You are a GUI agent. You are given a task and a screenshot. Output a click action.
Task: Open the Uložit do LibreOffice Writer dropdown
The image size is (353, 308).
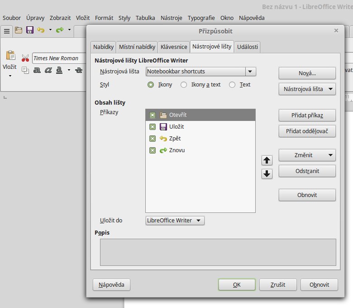pos(175,221)
